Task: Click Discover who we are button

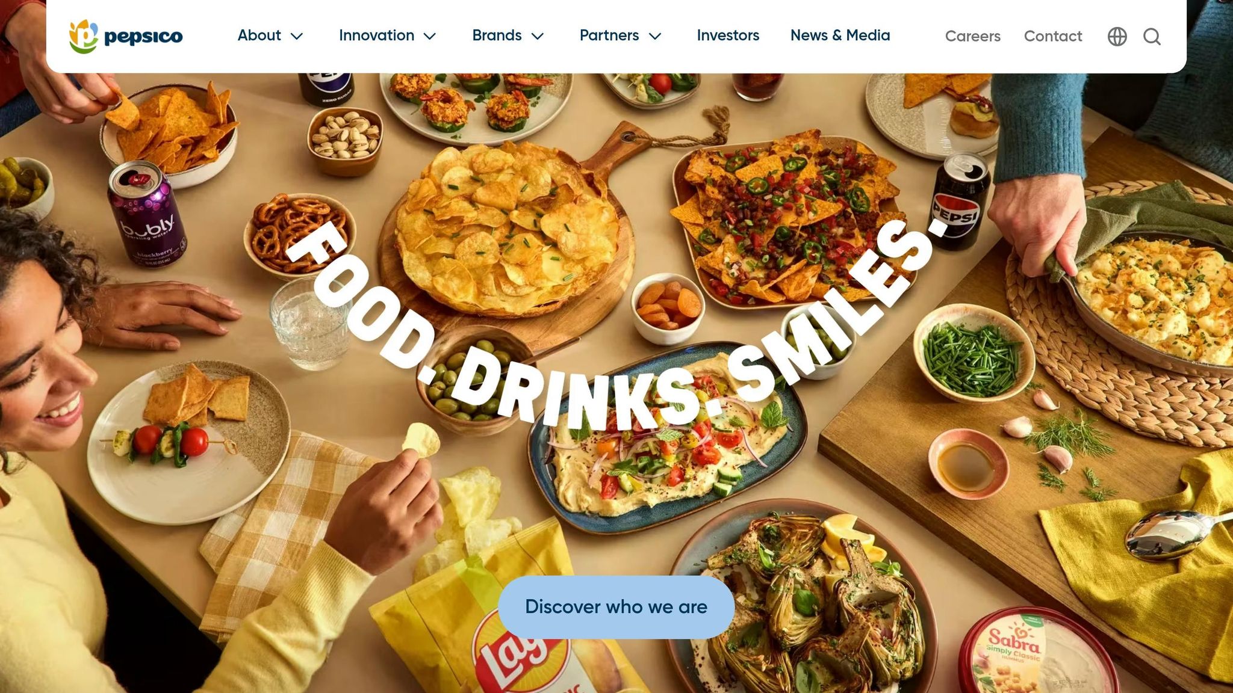Action: pyautogui.click(x=616, y=607)
